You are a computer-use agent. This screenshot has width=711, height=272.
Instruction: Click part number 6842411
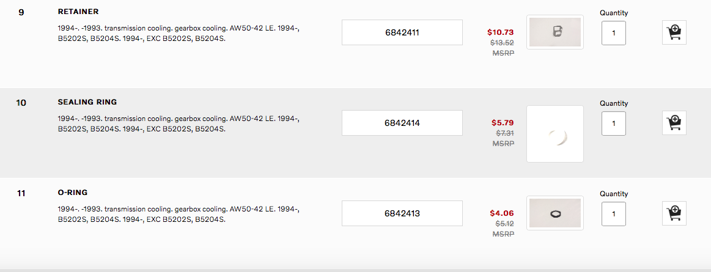click(x=402, y=32)
